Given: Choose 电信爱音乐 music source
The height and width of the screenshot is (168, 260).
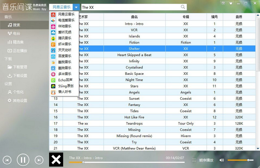Looking at the screenshot, I should click(64, 20).
